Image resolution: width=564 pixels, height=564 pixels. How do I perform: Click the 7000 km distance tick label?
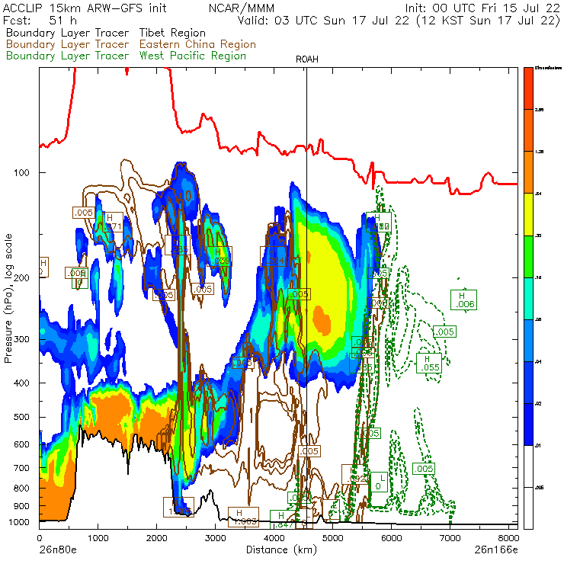click(x=450, y=538)
